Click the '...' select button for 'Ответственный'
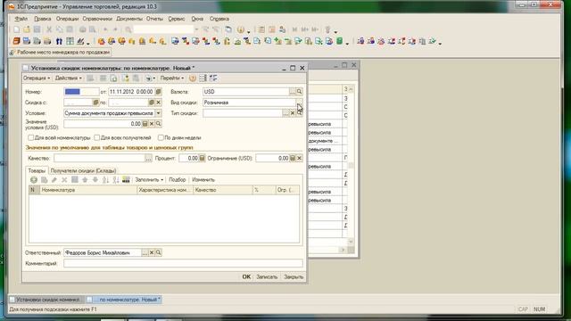This screenshot has height=321, width=571. coord(145,252)
